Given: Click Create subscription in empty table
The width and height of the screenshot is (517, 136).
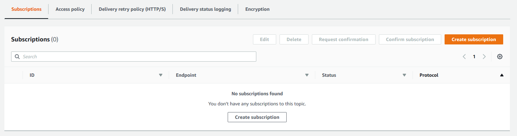Looking at the screenshot, I should pos(257,117).
